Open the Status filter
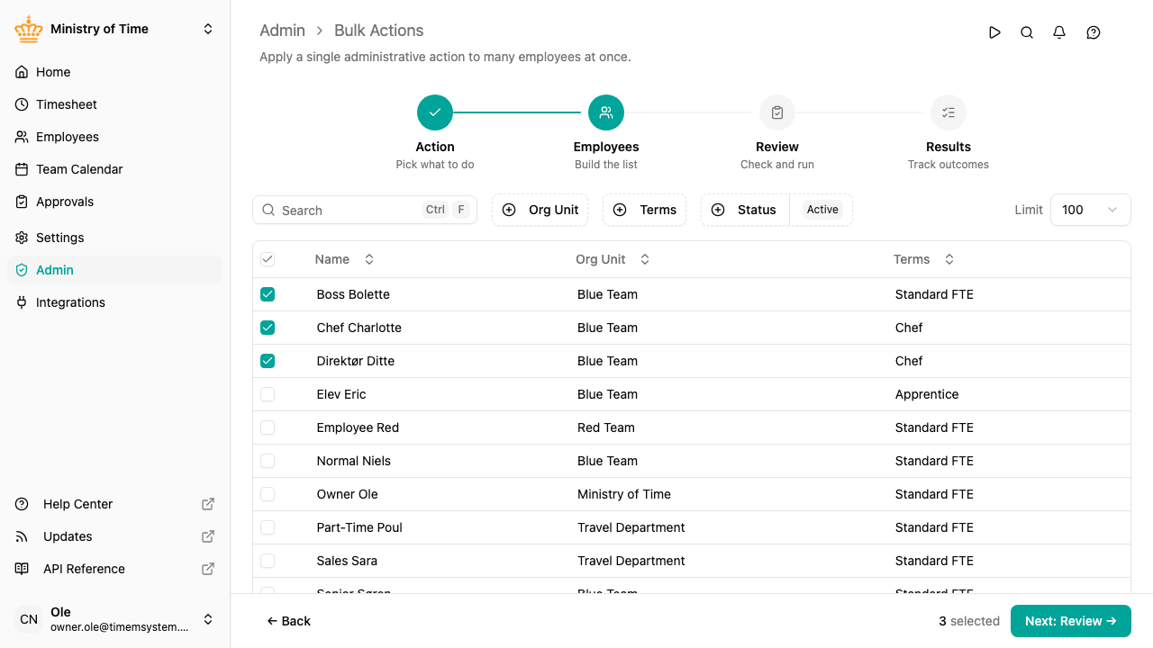1153x648 pixels. point(745,210)
